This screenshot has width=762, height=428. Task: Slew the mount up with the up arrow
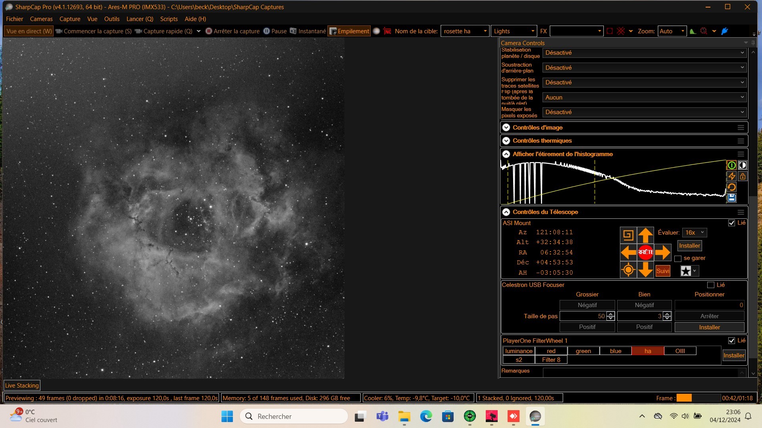click(646, 235)
